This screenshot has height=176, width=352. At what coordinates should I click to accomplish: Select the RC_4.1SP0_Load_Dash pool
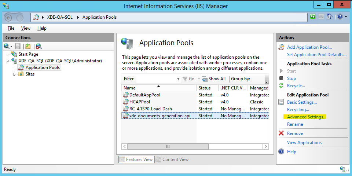(x=195, y=109)
